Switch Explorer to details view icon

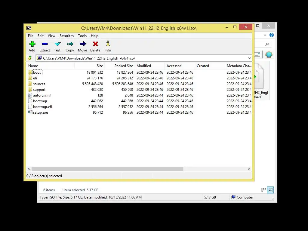263,190
